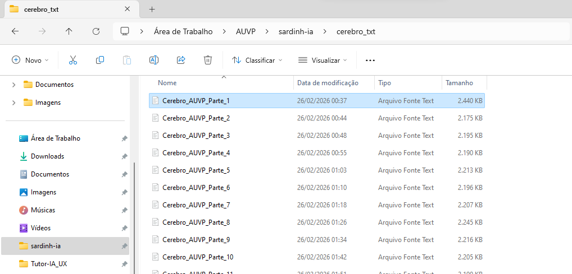The height and width of the screenshot is (274, 572).
Task: Expand the Imagens tree node
Action: click(14, 103)
